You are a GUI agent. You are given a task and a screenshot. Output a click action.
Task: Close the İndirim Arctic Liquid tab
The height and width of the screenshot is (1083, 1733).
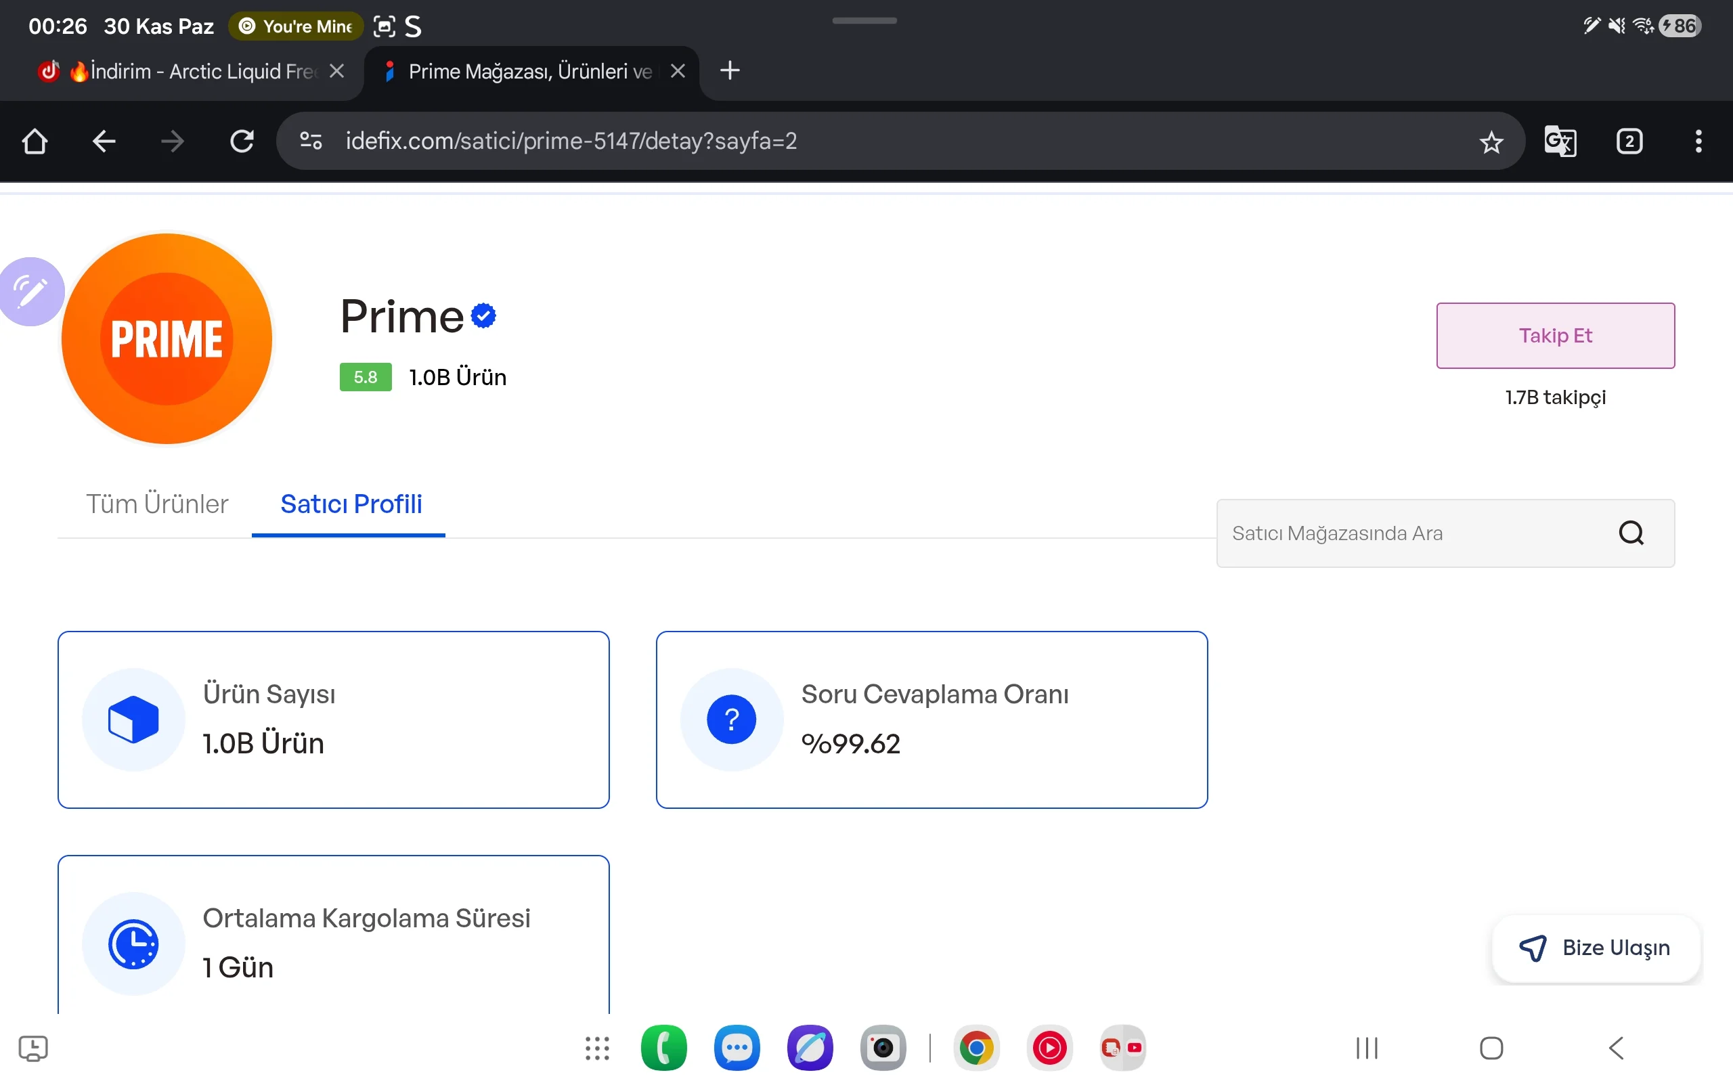tap(336, 71)
